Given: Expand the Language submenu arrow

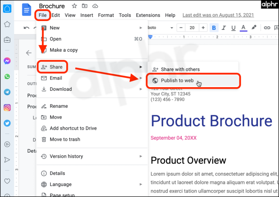Looking at the screenshot, I should pyautogui.click(x=141, y=184).
